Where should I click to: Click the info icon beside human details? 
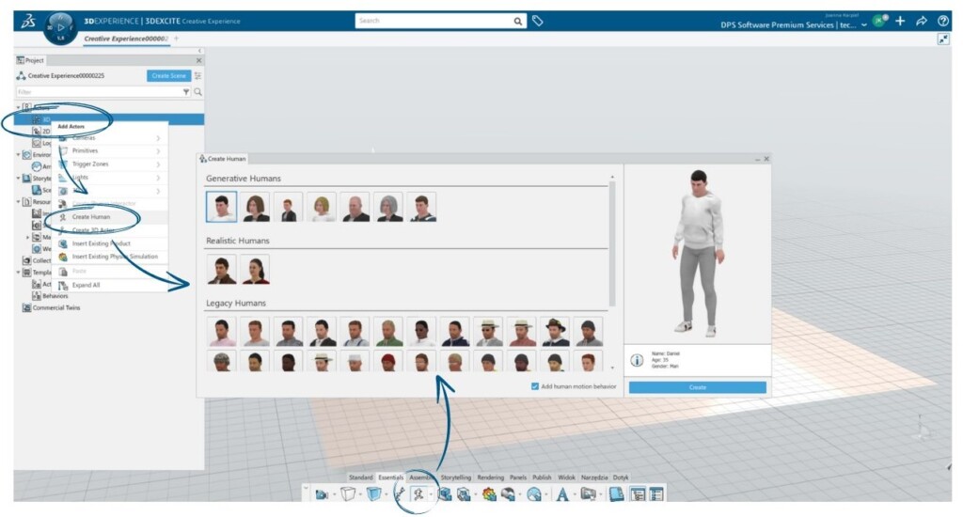pyautogui.click(x=637, y=360)
